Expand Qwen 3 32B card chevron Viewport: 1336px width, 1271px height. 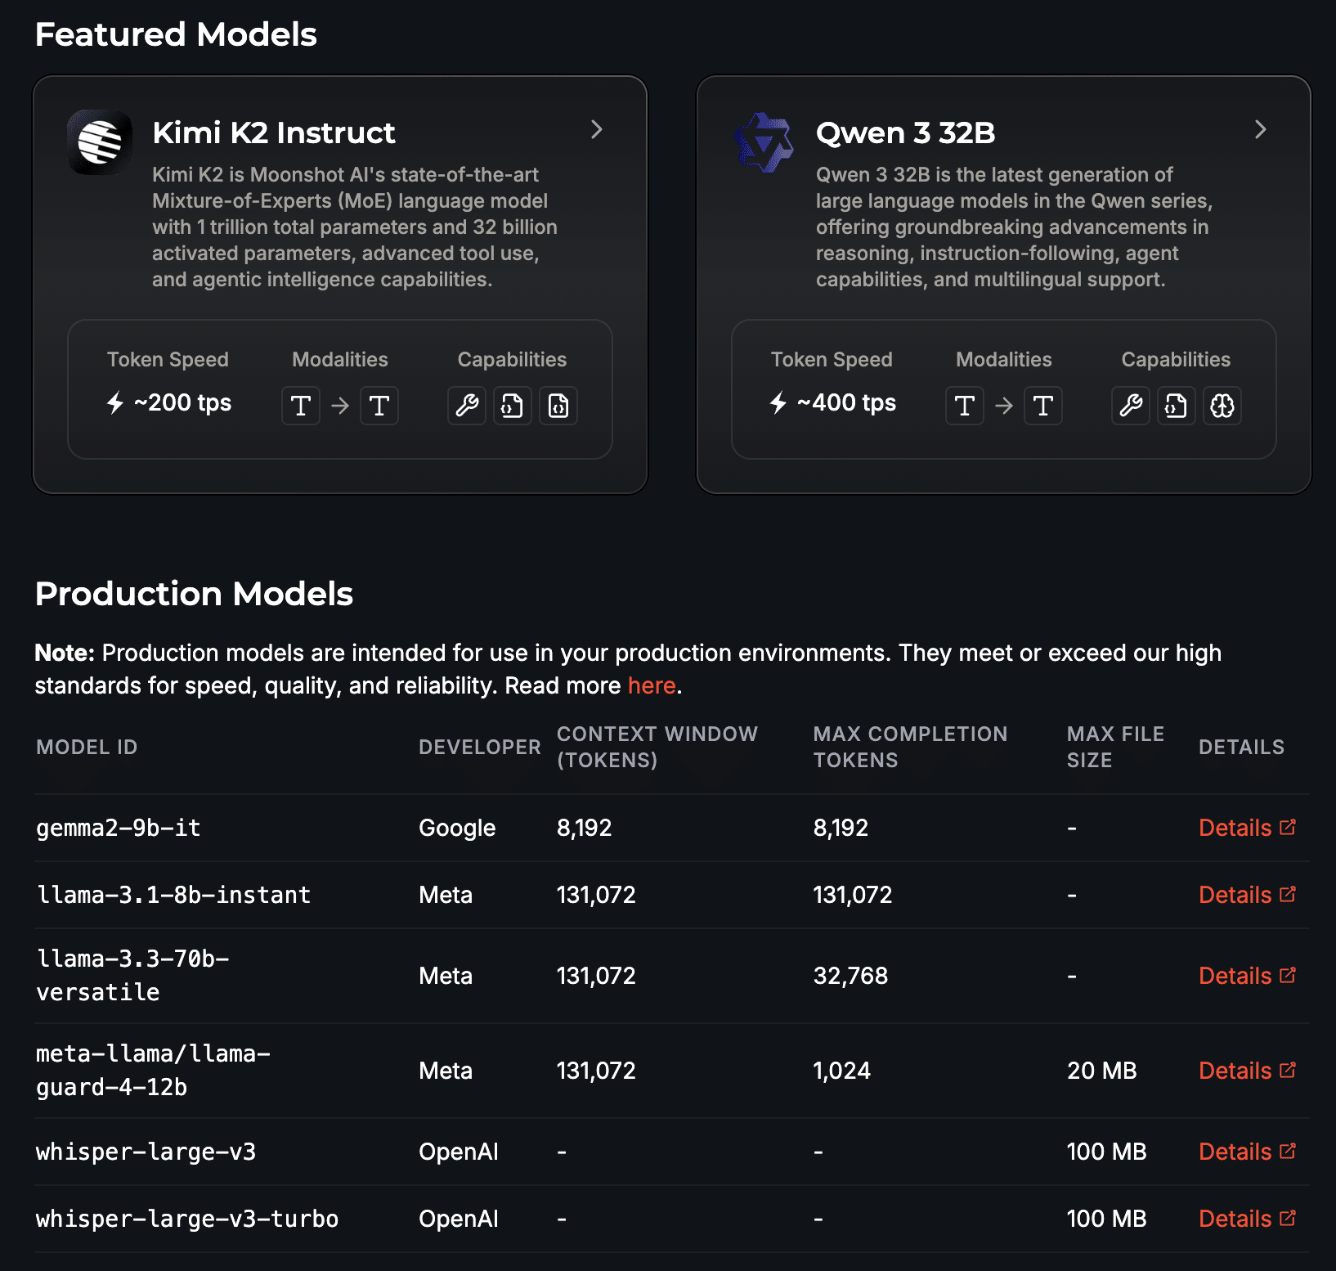tap(1261, 130)
